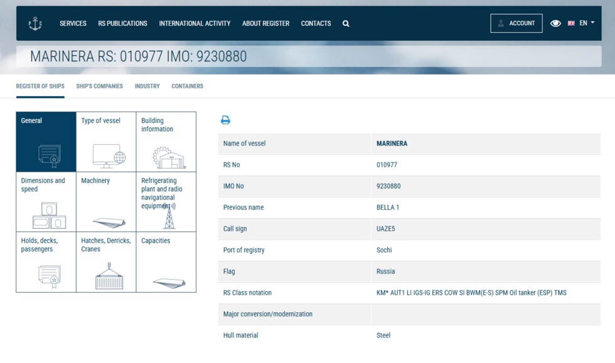
Task: Click the print icon above vessel details
Action: 225,120
